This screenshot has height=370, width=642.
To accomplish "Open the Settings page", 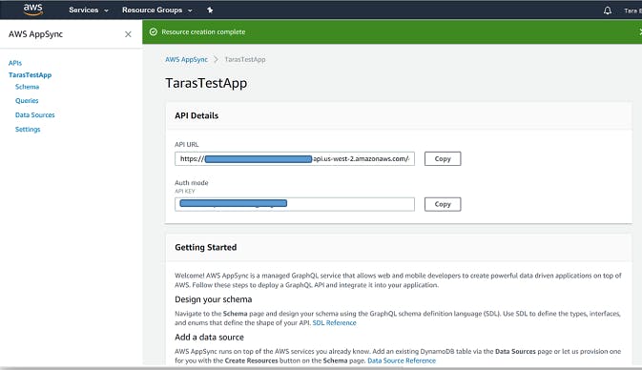I will (x=28, y=130).
